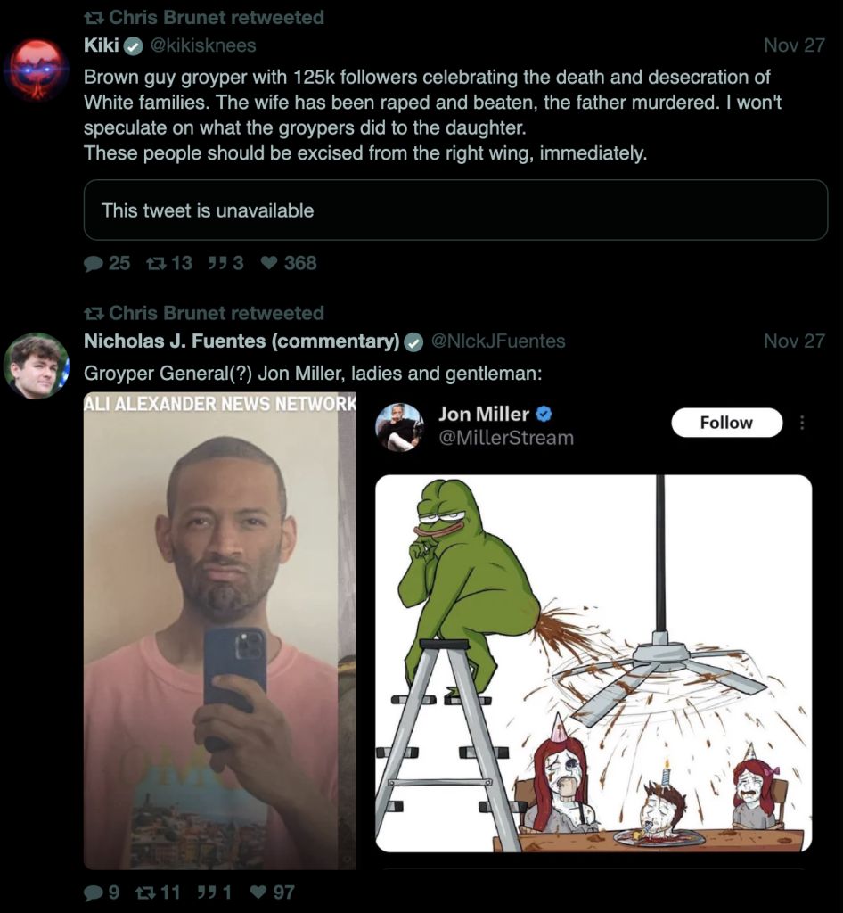
Task: Open Nicholas J. Fuentes profile avatar
Action: point(36,366)
